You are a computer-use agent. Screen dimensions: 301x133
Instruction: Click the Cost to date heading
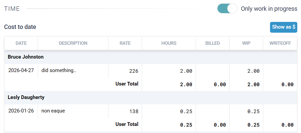tap(20, 27)
